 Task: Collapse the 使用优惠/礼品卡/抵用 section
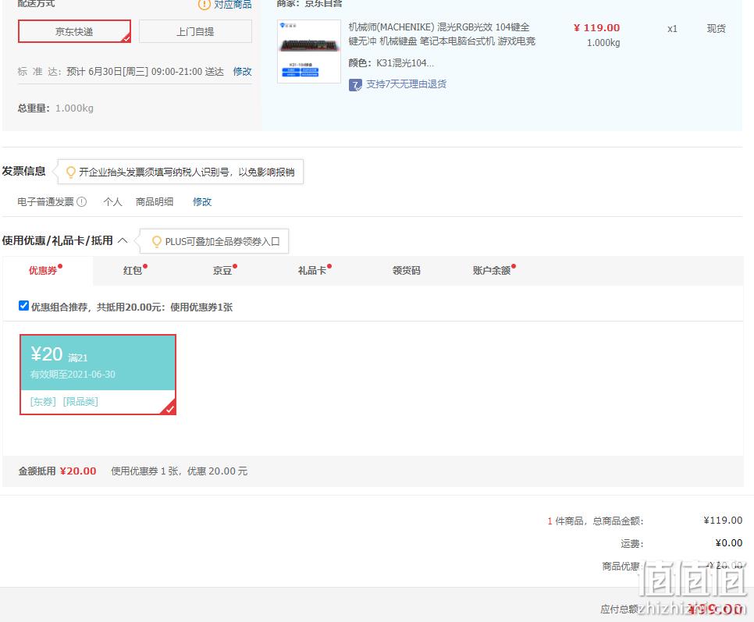click(x=123, y=240)
